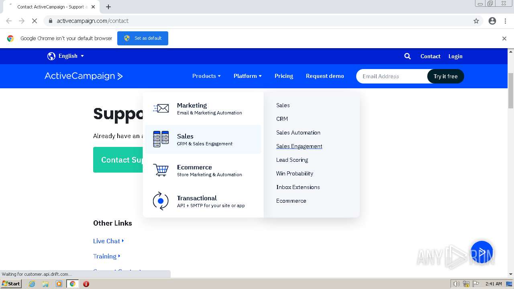The image size is (514, 289).
Task: Dismiss the default browser notification bar
Action: pos(504,39)
